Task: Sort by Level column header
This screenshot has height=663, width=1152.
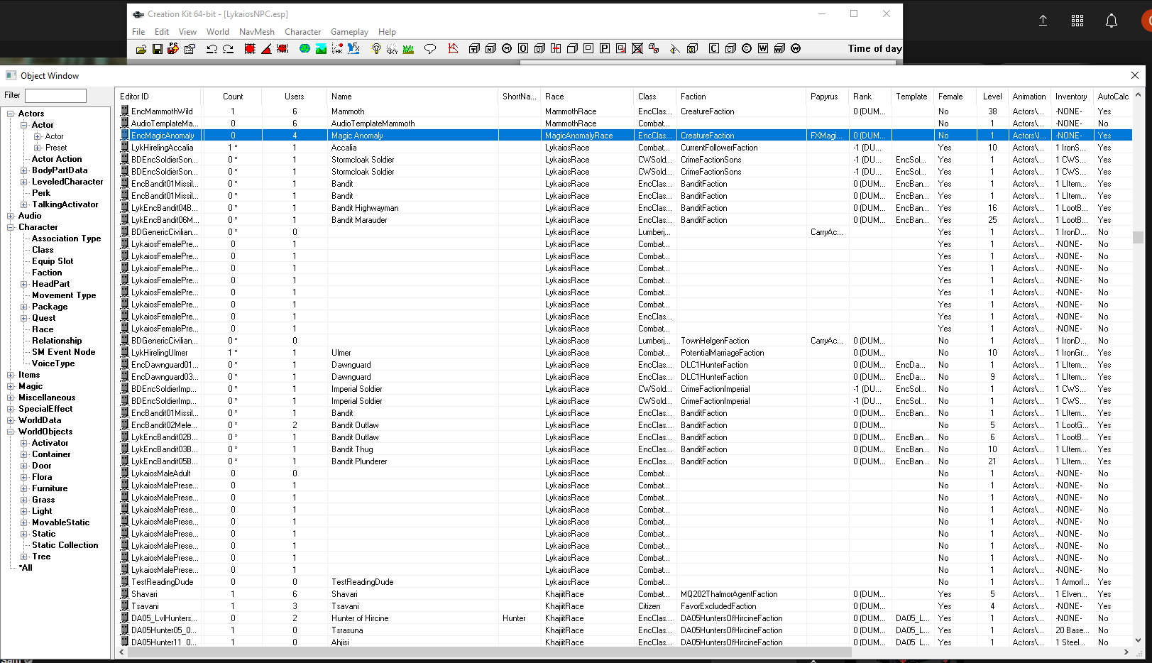Action: (x=992, y=97)
